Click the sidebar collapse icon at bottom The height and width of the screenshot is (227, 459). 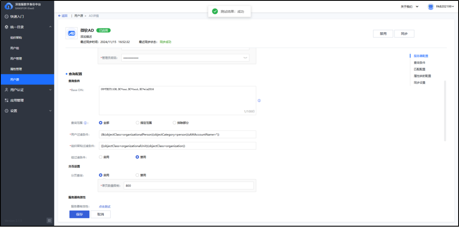click(49, 220)
